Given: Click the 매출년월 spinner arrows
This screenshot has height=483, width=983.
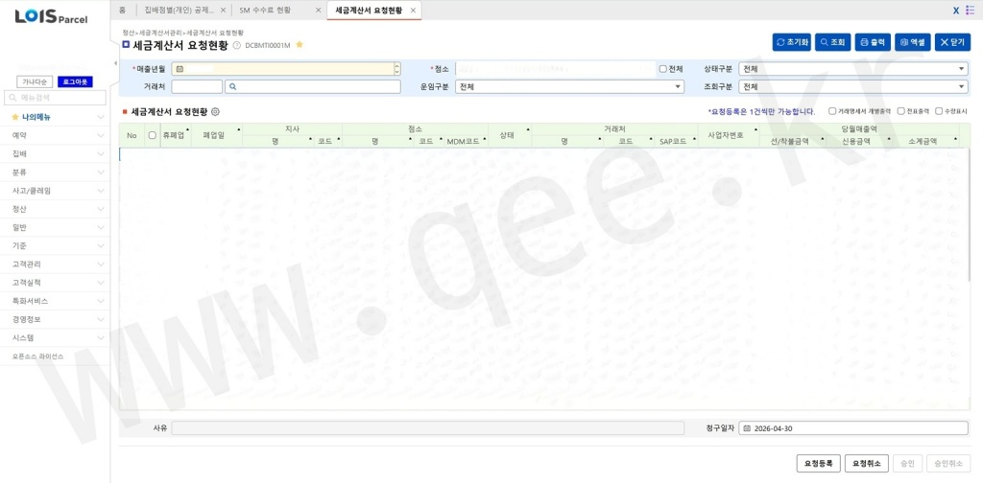Looking at the screenshot, I should (x=396, y=69).
